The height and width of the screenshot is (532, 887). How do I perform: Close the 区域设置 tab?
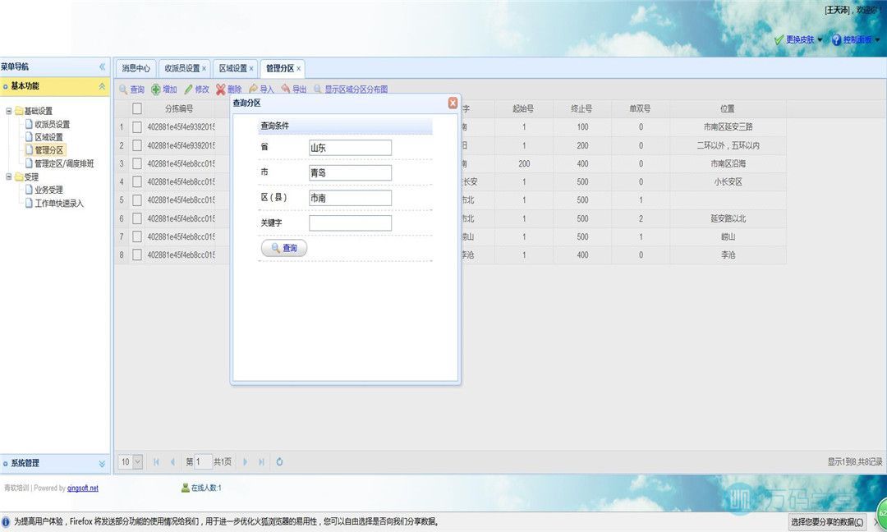point(250,69)
